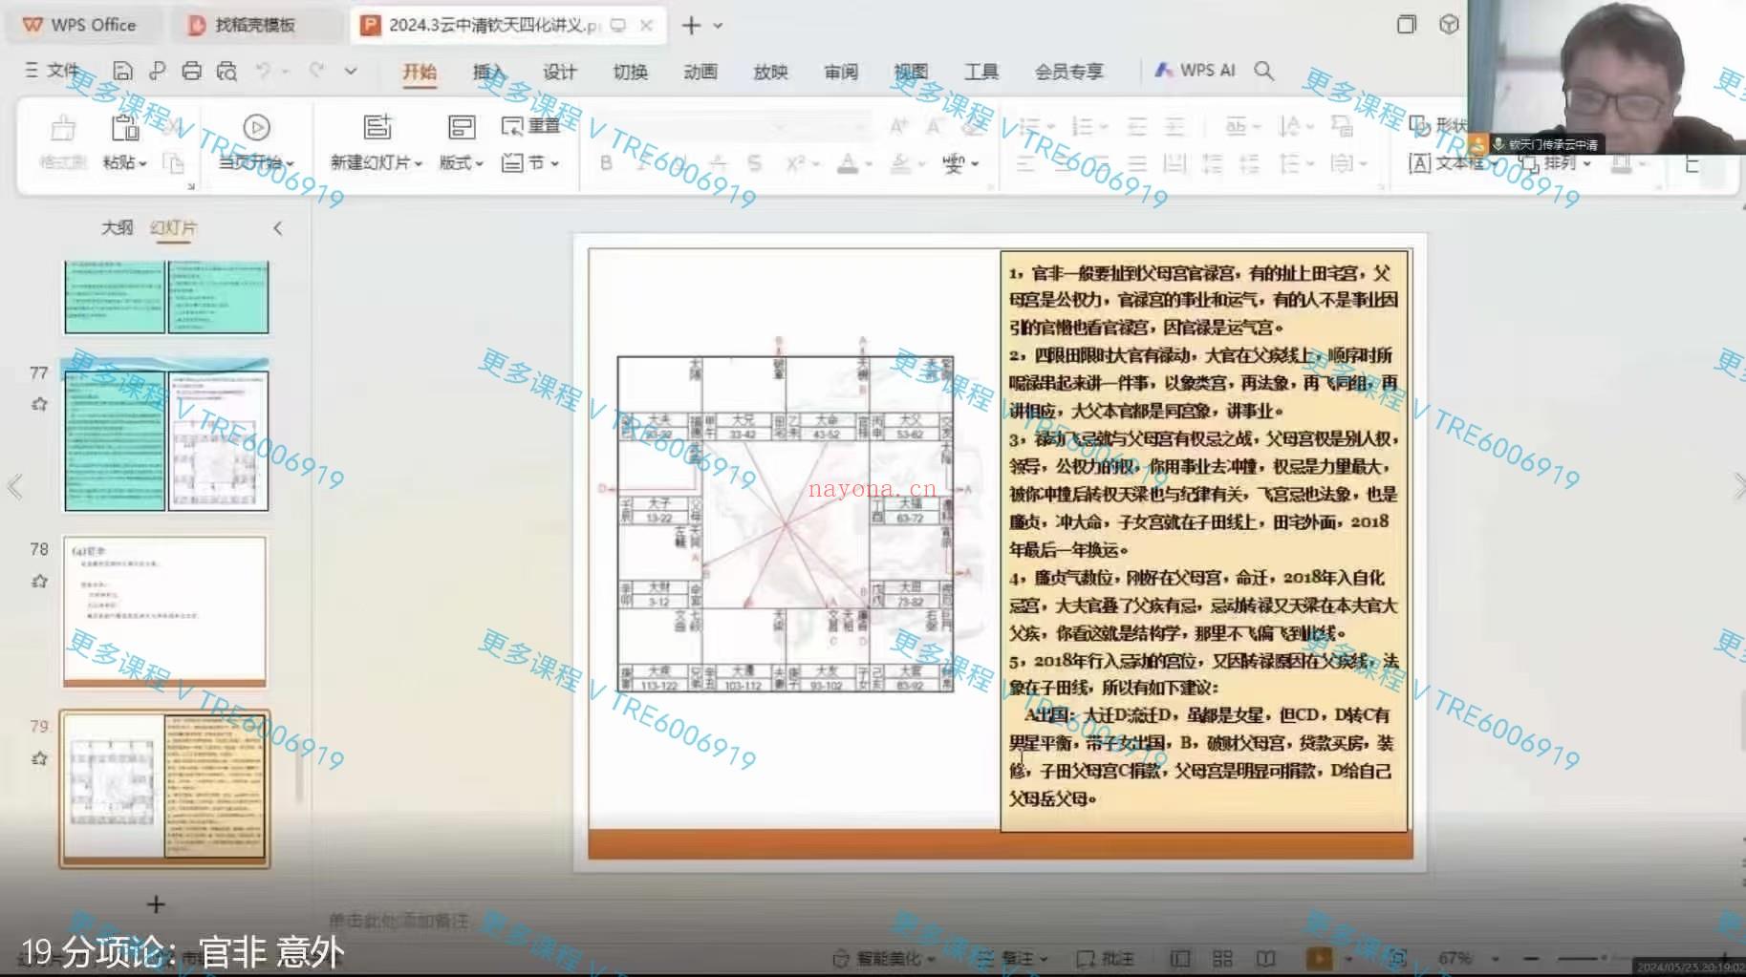Switch to 大纲 outline pane tab
1746x977 pixels.
point(117,227)
